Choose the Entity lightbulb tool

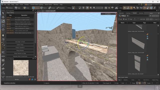click(3, 35)
